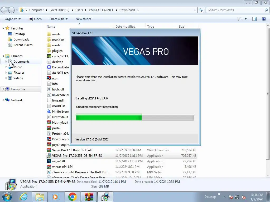Open Windows Explorer taskbar icon

(x=40, y=197)
